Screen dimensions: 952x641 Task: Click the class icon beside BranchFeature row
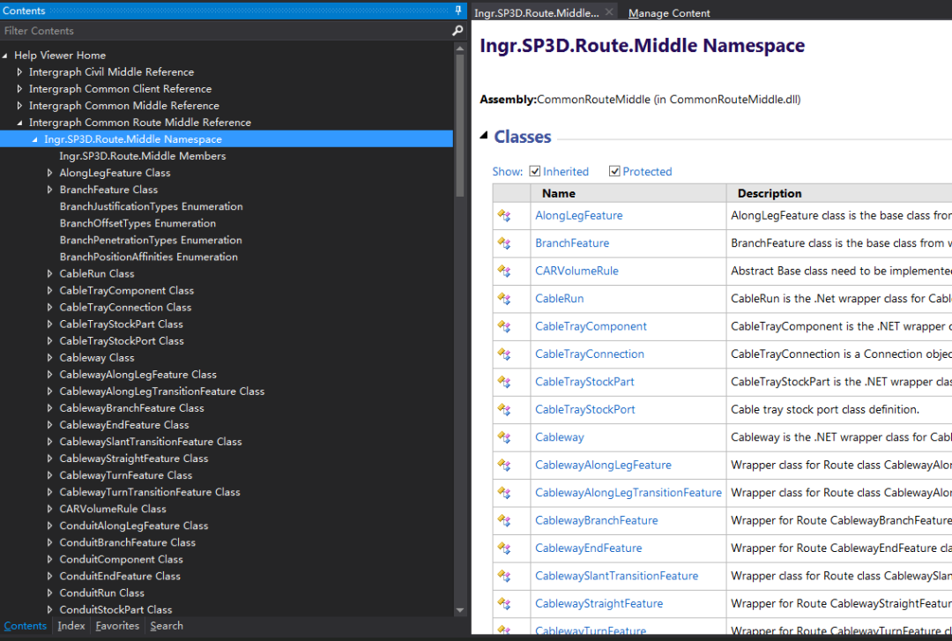tap(504, 243)
